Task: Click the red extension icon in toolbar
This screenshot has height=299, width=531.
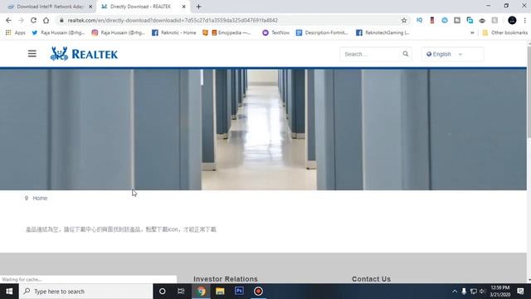Action: (x=432, y=20)
